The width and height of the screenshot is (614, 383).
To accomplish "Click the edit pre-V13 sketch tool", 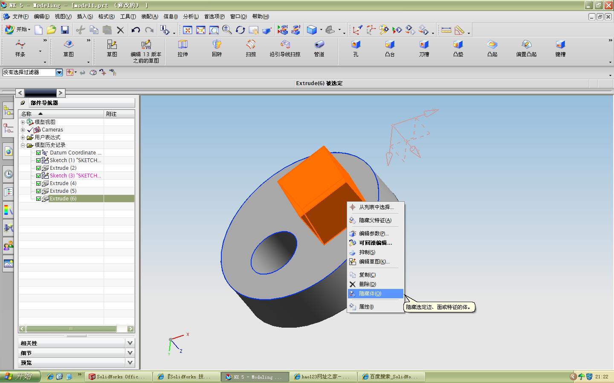I will (146, 51).
